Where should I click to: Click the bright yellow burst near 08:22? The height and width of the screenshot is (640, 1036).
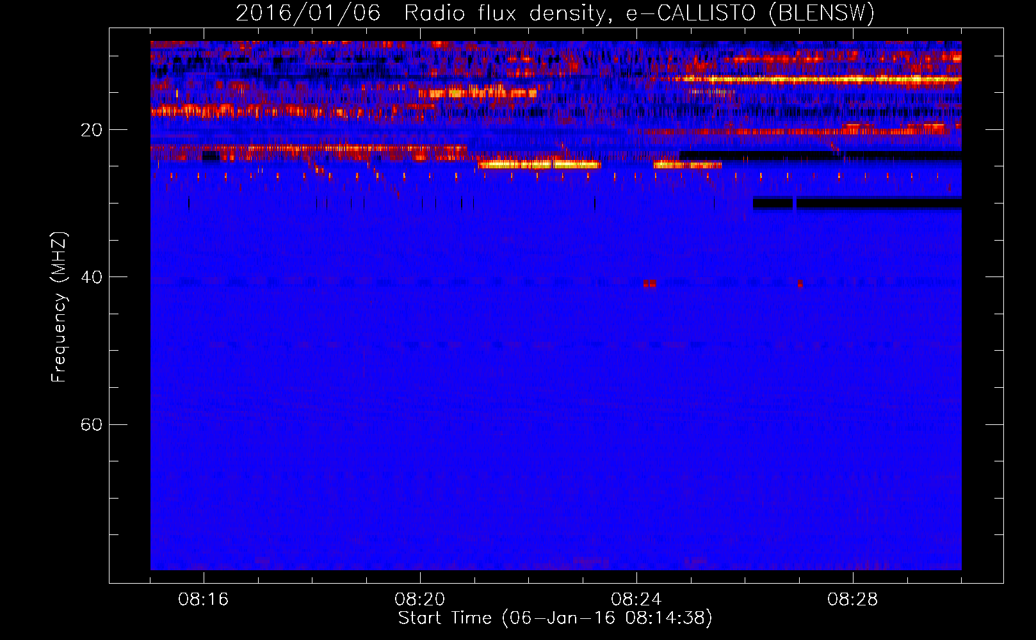(x=539, y=164)
